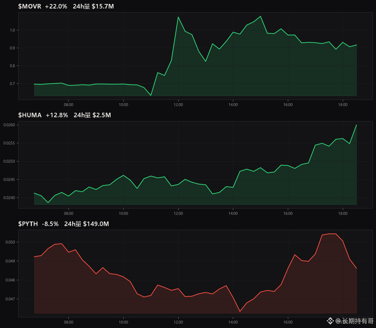Screen dimensions: 376x328
Task: Click the $HUMA ticker title
Action: click(30, 115)
